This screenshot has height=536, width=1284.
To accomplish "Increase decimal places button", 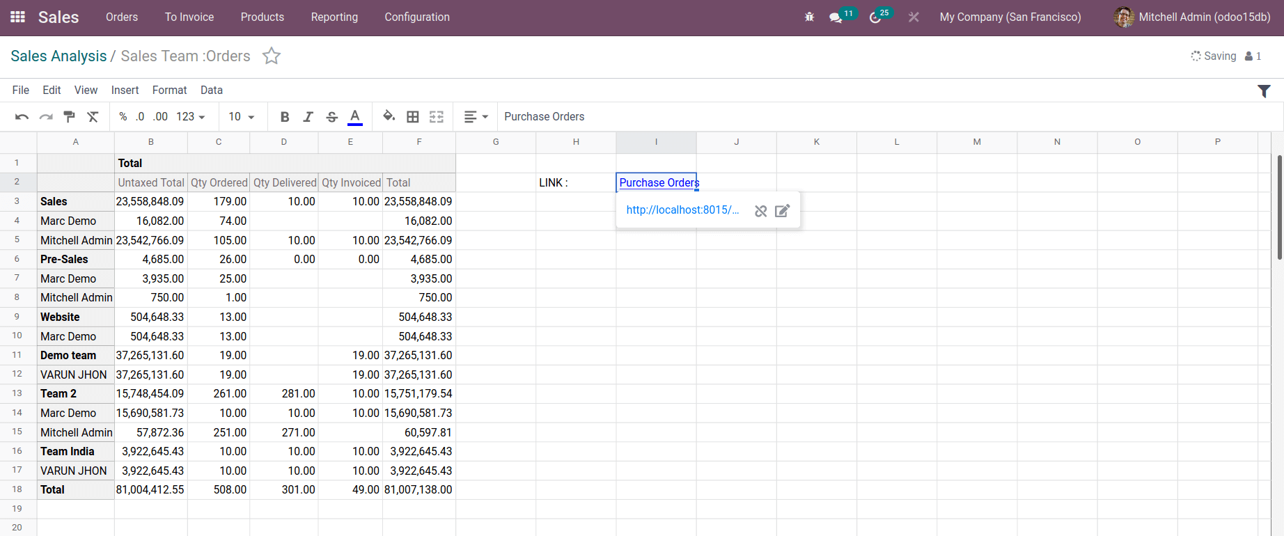I will 160,117.
